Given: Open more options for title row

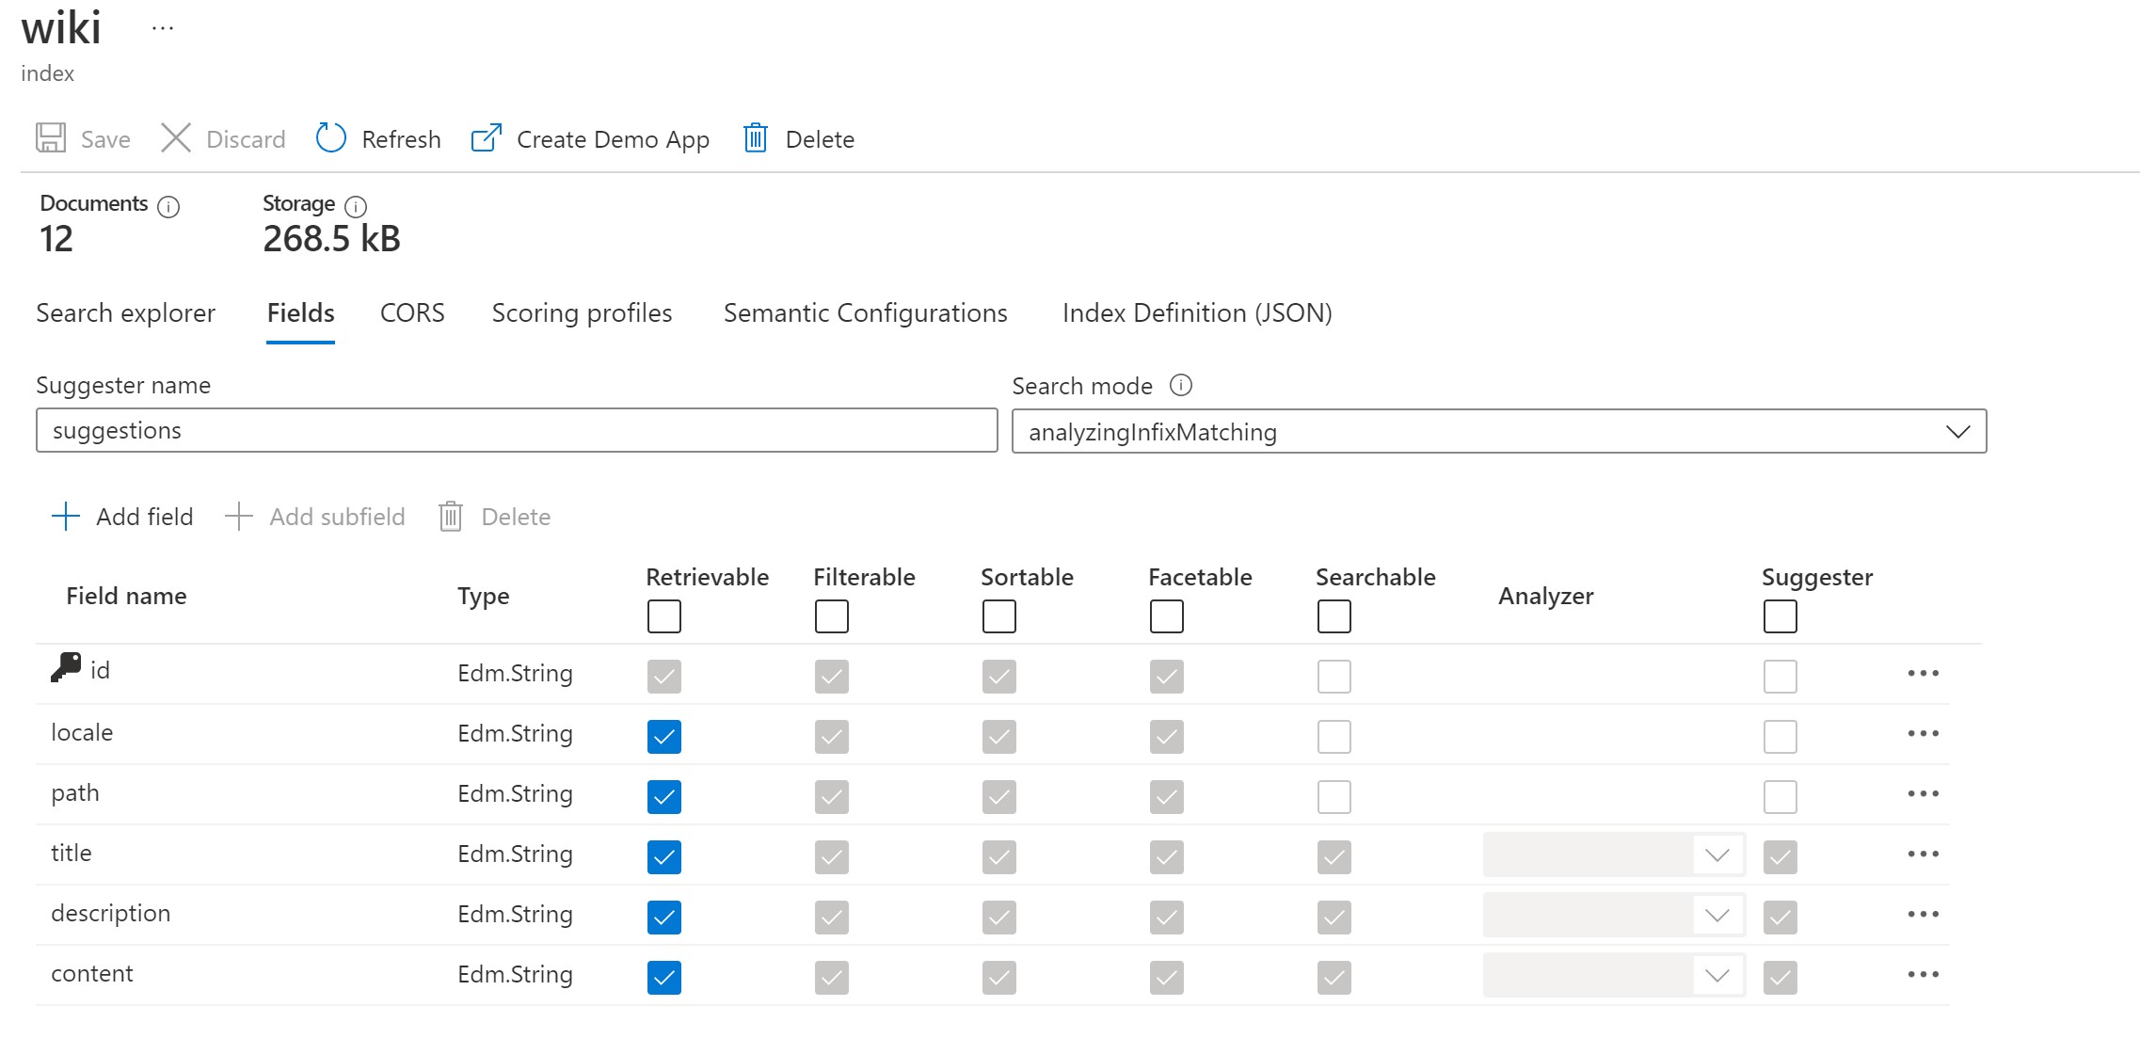Looking at the screenshot, I should (x=1924, y=854).
